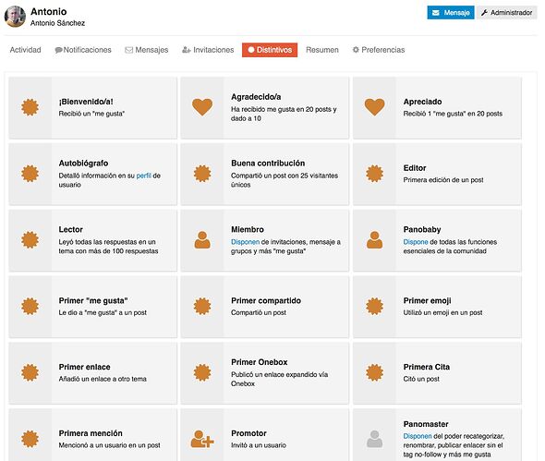Open the Primer Onebox badge card
Viewport: 545px width, 461px height.
265,372
